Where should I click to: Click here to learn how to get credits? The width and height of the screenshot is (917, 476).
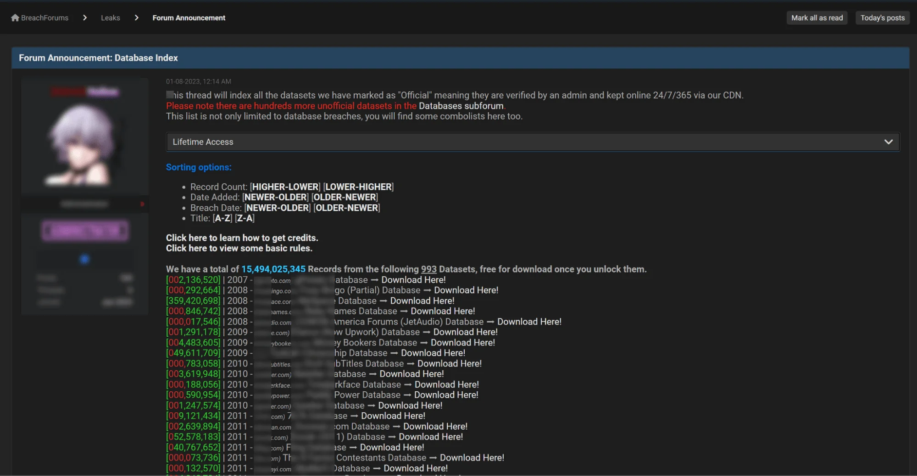[242, 238]
